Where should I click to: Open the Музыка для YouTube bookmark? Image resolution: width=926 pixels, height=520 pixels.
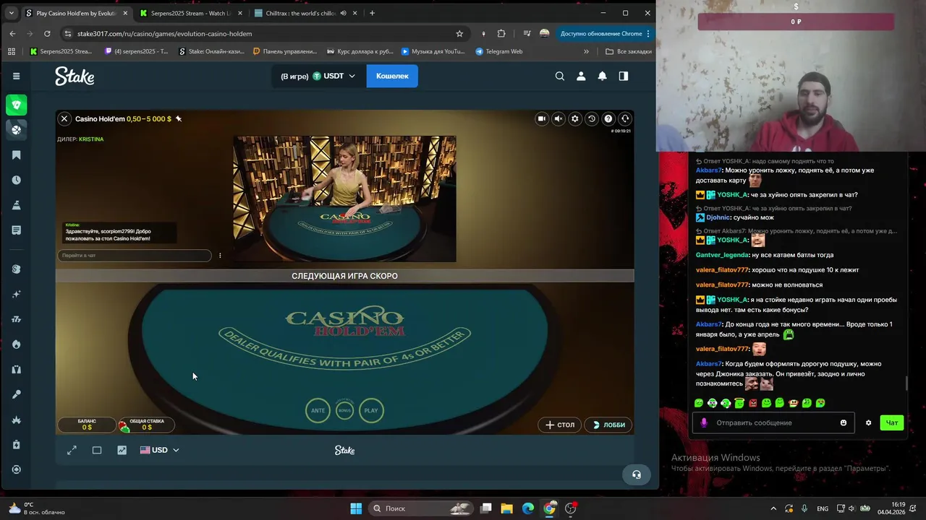point(432,51)
